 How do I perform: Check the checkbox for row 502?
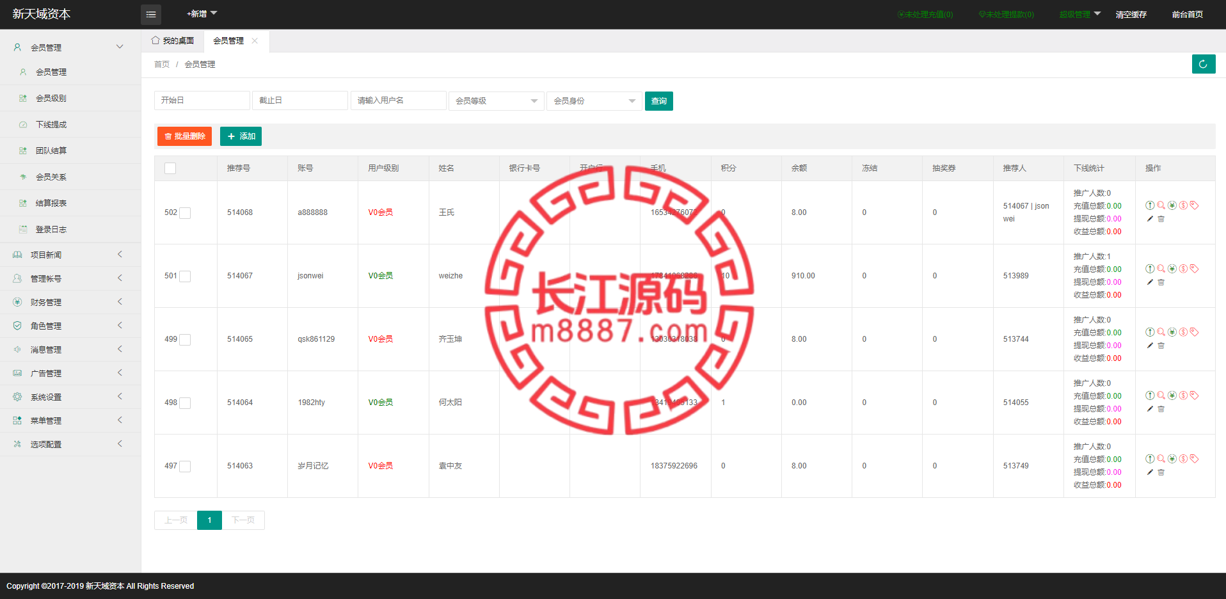click(185, 213)
